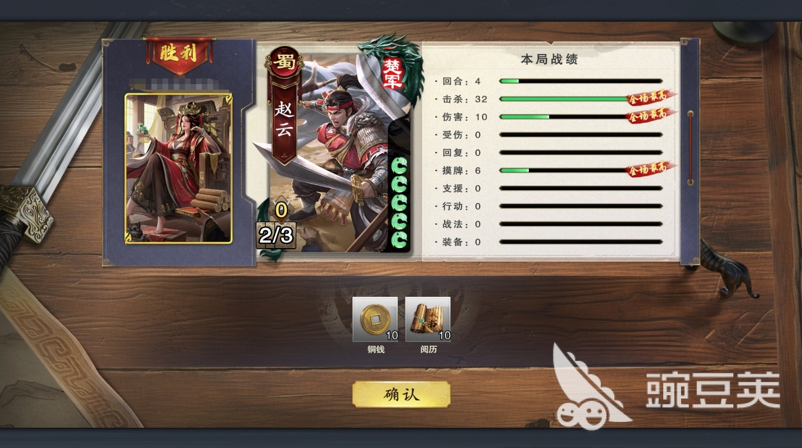Click the 确认 confirm button
Screen dimensions: 802x448
point(401,395)
